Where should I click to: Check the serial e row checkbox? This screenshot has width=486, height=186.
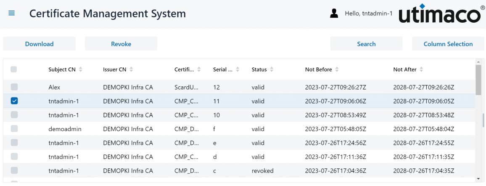tap(14, 143)
